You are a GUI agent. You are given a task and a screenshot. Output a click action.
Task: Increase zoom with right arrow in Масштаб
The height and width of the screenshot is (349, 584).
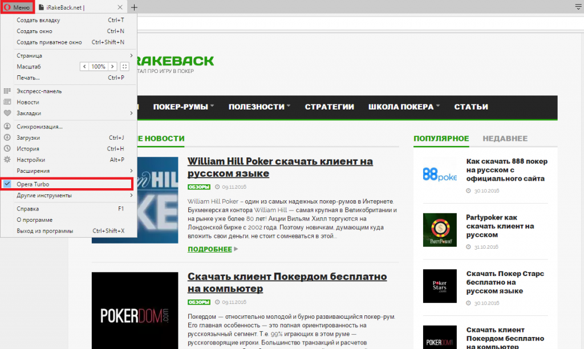[112, 67]
